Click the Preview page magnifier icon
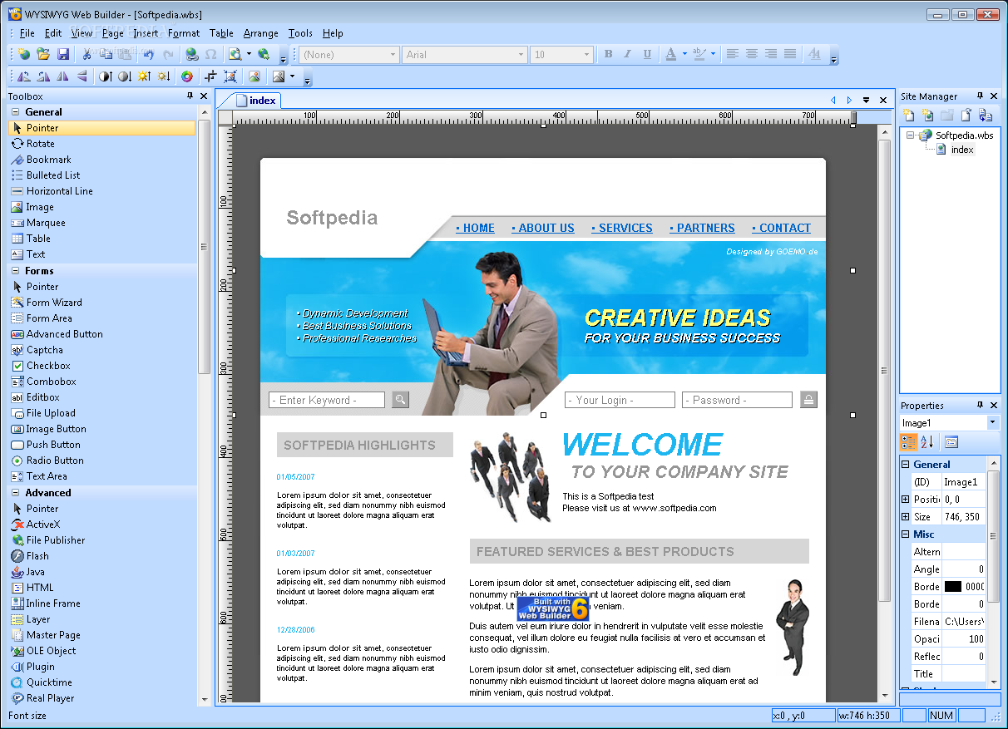The image size is (1008, 729). coord(235,54)
